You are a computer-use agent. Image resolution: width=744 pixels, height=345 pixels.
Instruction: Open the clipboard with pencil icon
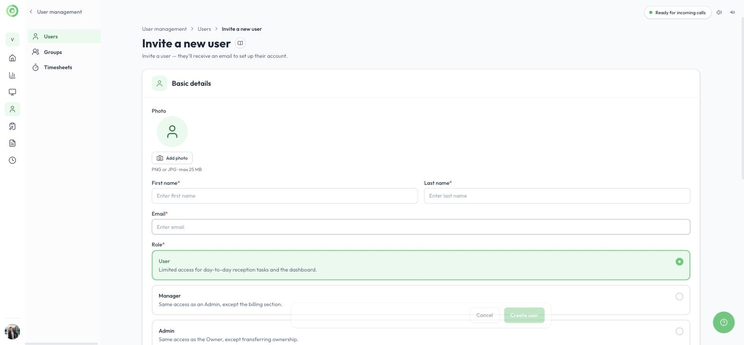click(12, 126)
